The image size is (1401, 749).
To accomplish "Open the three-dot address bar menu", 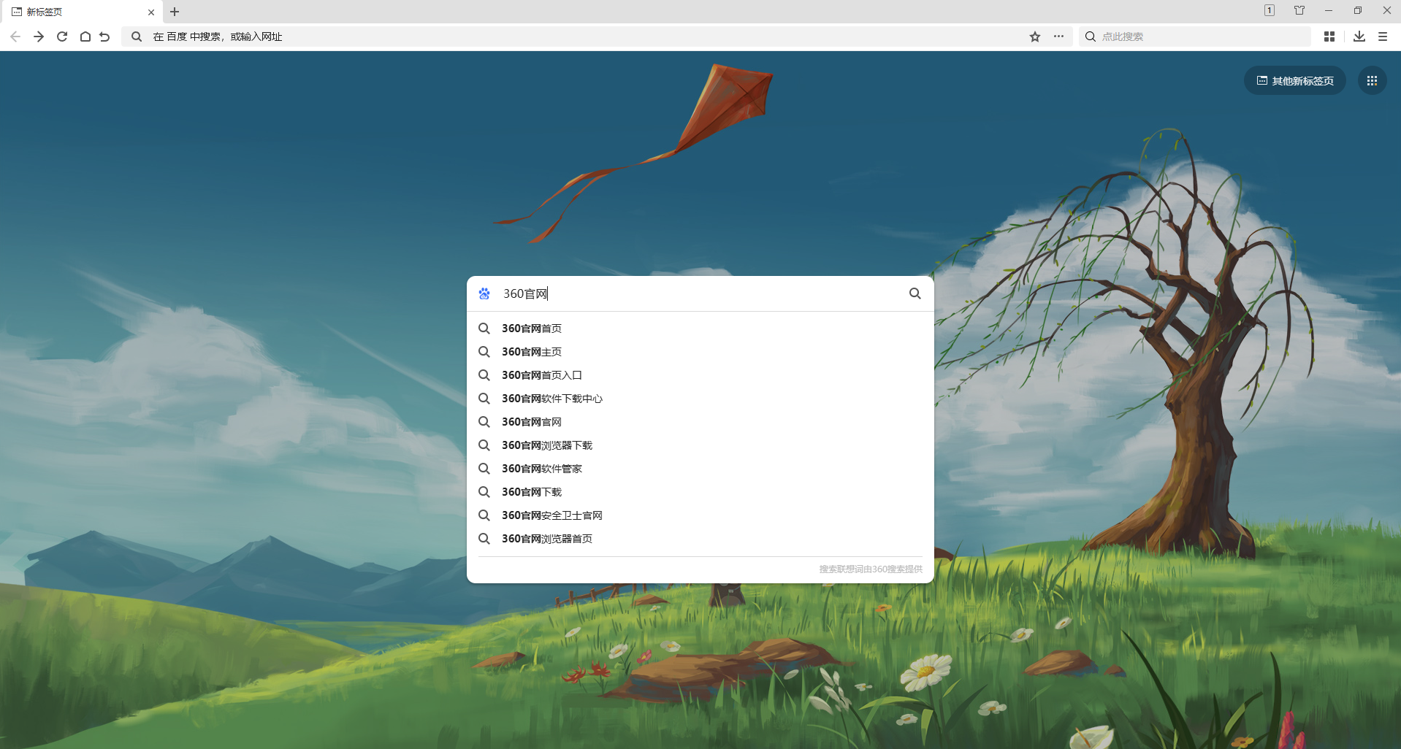I will [1058, 37].
